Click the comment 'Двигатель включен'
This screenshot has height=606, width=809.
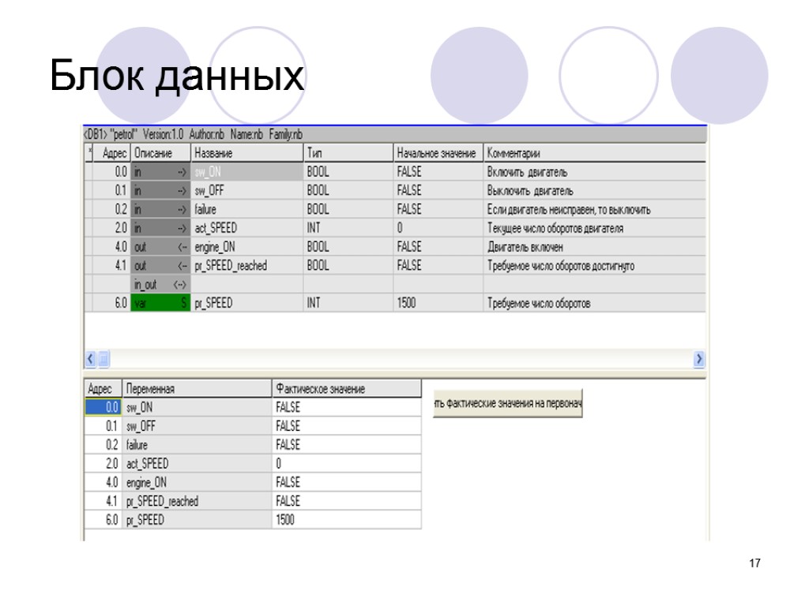click(x=525, y=247)
